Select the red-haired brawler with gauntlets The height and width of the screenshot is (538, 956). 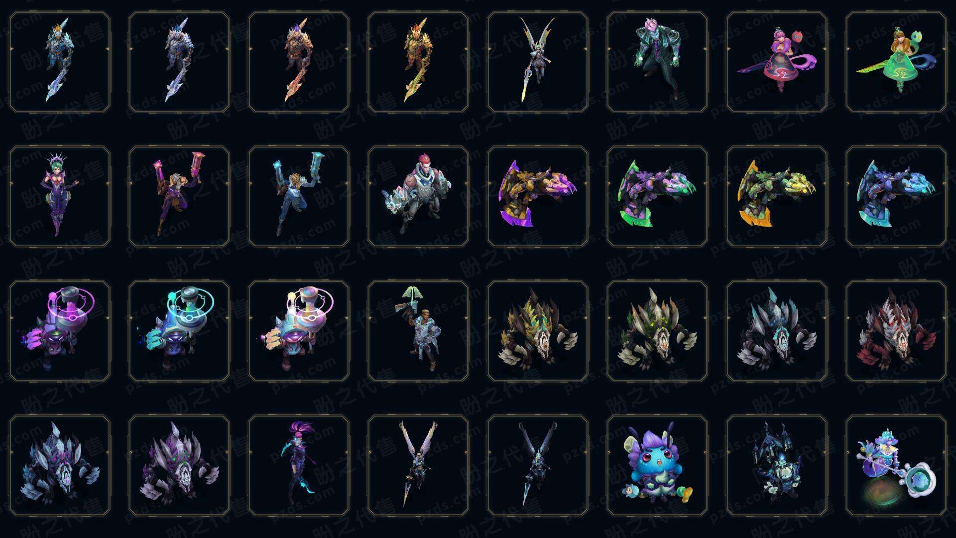[418, 196]
